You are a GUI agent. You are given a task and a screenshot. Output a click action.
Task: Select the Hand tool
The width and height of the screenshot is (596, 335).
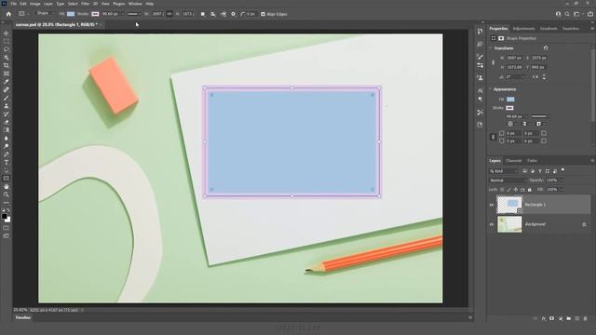click(7, 186)
